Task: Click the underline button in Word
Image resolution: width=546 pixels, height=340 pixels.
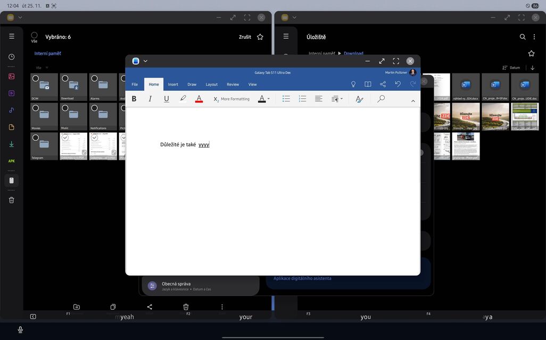Action: [167, 99]
